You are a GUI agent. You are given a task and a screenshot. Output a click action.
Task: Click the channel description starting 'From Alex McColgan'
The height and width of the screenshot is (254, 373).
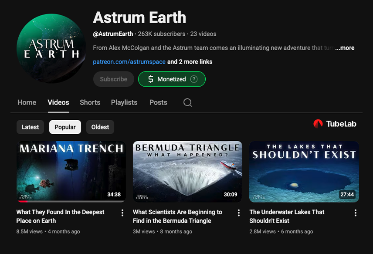coord(214,48)
